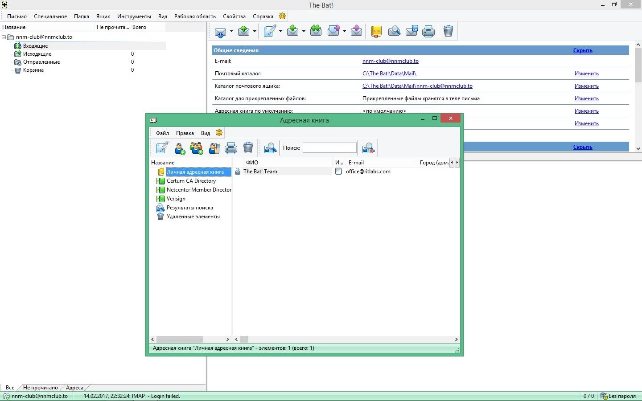Reply to all using the double green arrow icon

(x=316, y=31)
